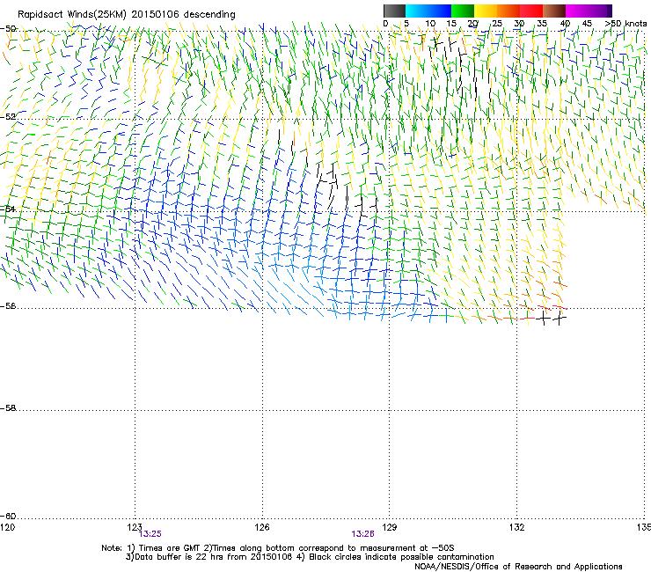This screenshot has width=651, height=572.
Task: Click longitude label 120 on bottom axis
Action: 7,527
